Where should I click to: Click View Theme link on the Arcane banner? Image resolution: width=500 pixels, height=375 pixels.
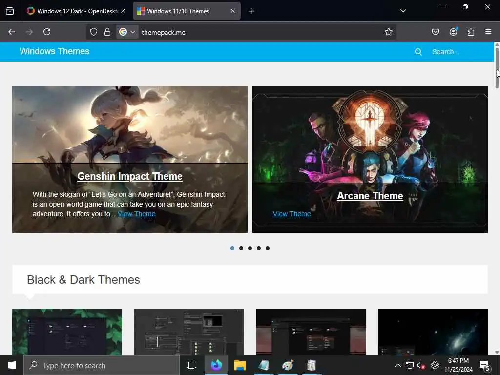click(x=292, y=214)
